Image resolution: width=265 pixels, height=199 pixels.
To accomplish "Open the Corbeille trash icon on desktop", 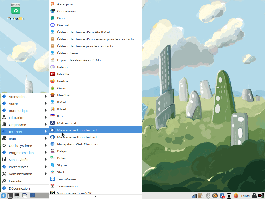I will tap(16, 12).
